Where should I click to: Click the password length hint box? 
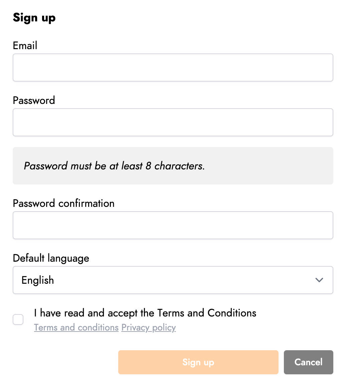point(173,166)
